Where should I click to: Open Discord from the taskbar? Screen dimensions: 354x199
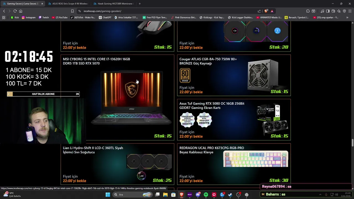pos(198,195)
